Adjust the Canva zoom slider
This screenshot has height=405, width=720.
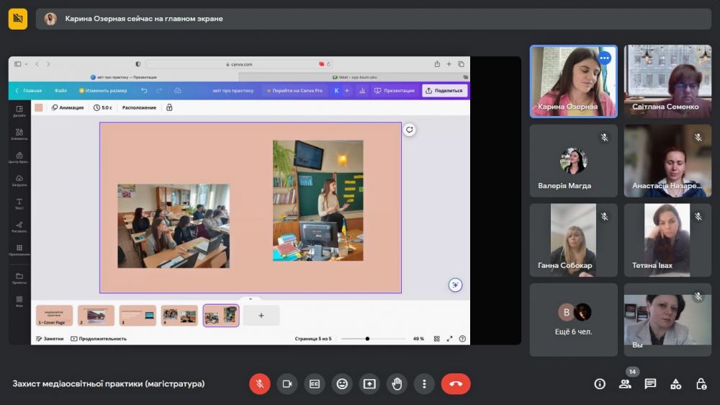point(368,339)
